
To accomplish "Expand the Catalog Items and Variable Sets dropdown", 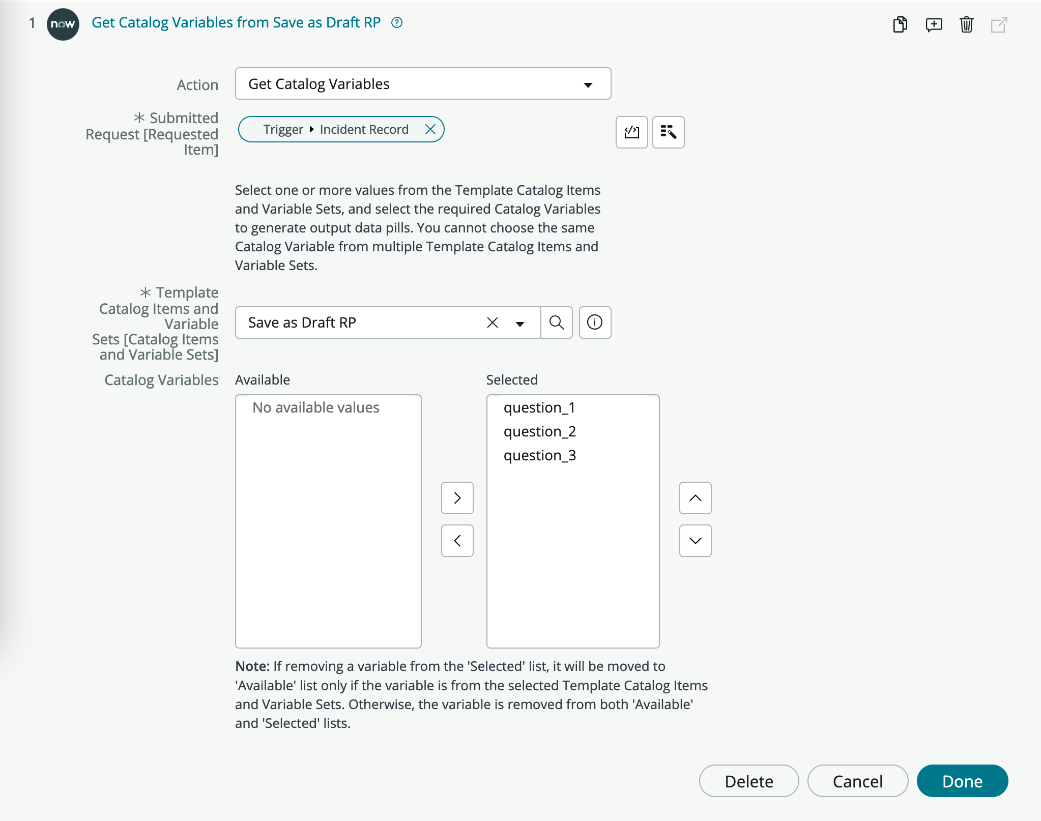I will pyautogui.click(x=520, y=324).
